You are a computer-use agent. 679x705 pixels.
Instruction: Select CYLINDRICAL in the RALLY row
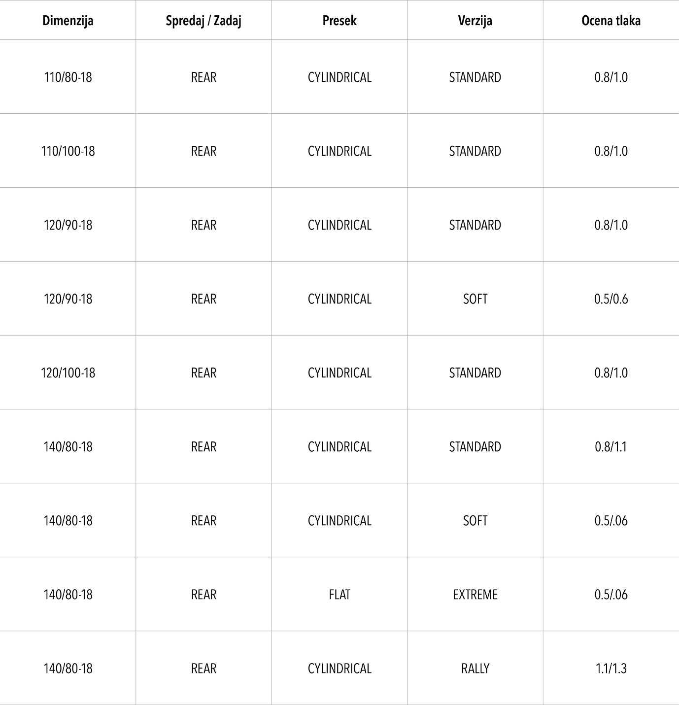point(339,669)
